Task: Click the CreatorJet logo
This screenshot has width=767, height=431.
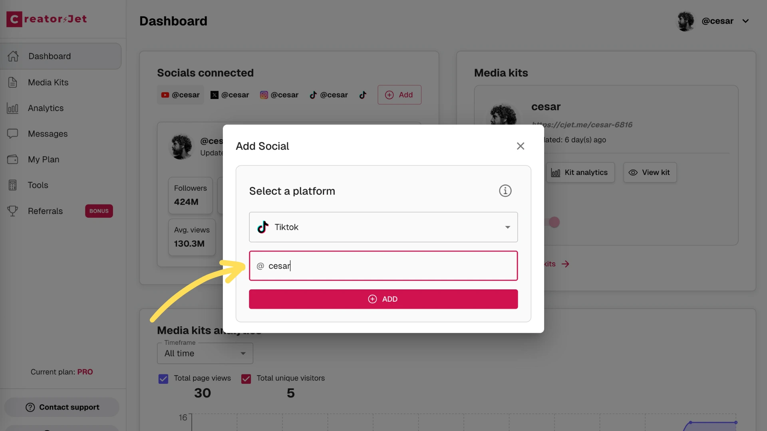Action: coord(46,19)
